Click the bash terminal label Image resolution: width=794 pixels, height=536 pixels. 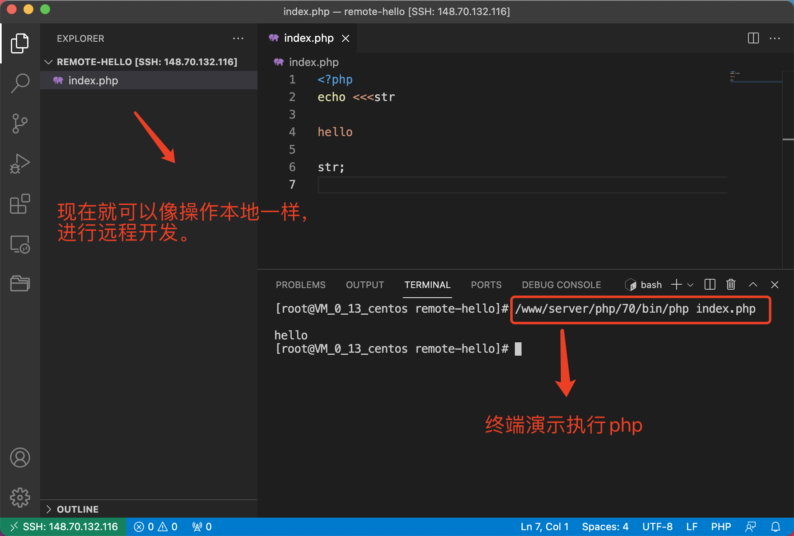tap(644, 285)
